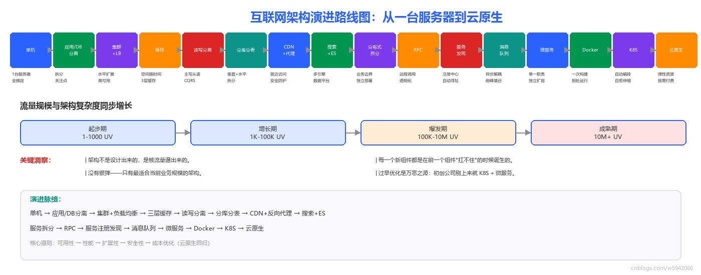Screen dimensions: 701x275
Task: Select the insight line beginning 没有银弹
Action: [144, 173]
